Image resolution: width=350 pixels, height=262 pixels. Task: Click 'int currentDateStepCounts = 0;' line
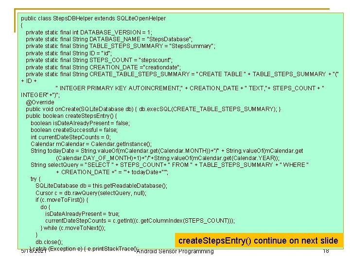(71, 137)
